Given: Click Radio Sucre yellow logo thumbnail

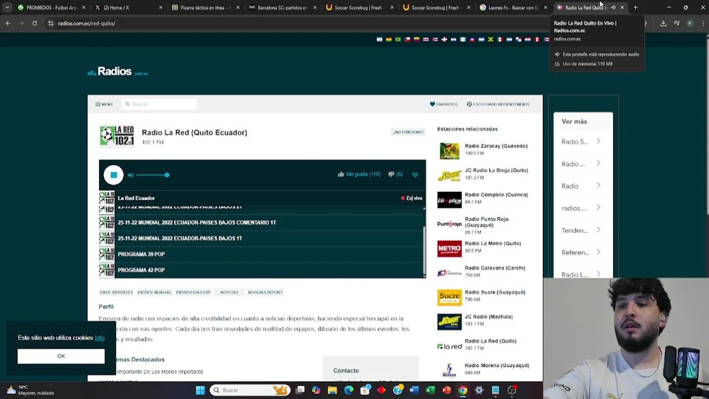Looking at the screenshot, I should click(449, 298).
